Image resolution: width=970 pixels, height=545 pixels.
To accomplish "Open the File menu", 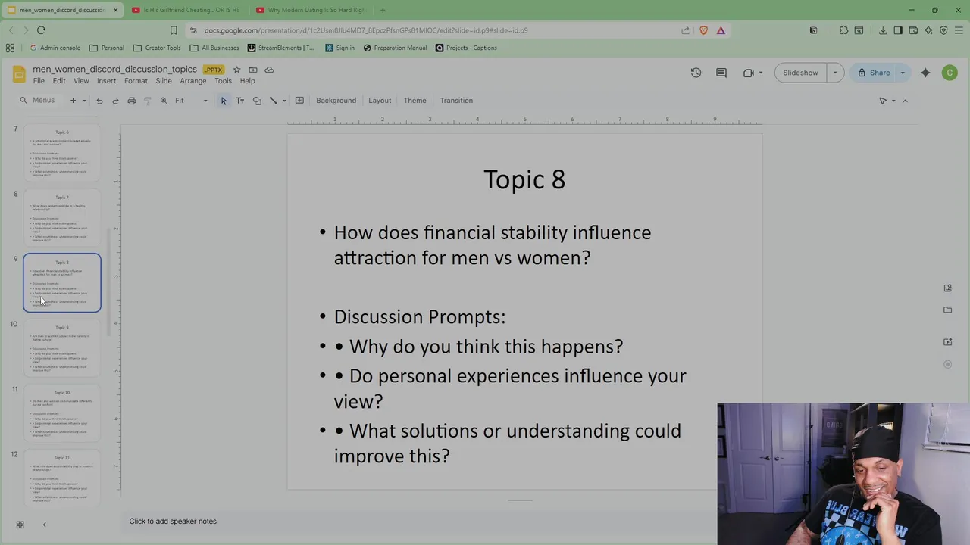I will coord(39,81).
